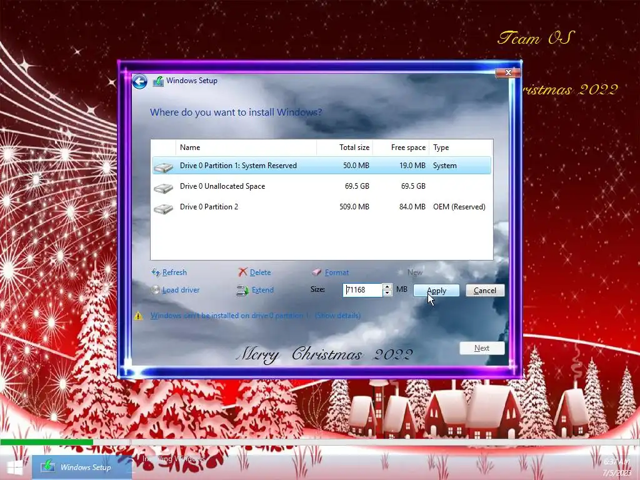Click the '509.0 MB' total size cell
640x480 pixels.
[x=354, y=207]
